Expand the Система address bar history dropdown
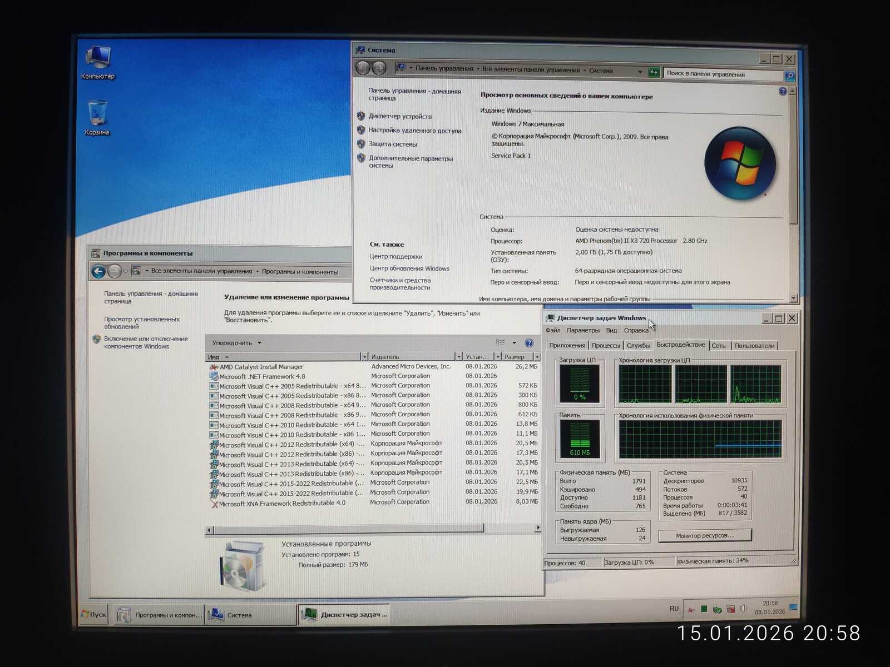The height and width of the screenshot is (667, 890). coord(640,72)
